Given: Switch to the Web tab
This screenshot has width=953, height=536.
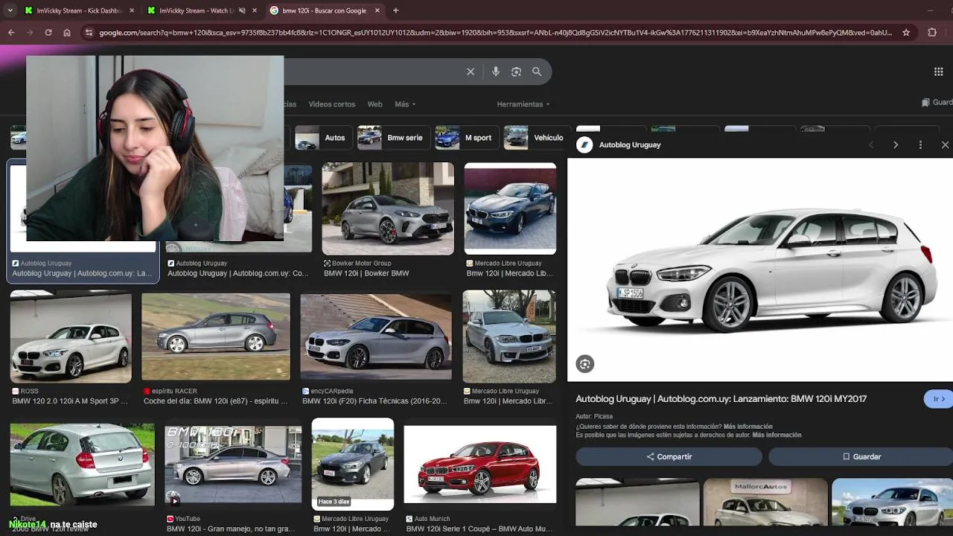Looking at the screenshot, I should 375,104.
